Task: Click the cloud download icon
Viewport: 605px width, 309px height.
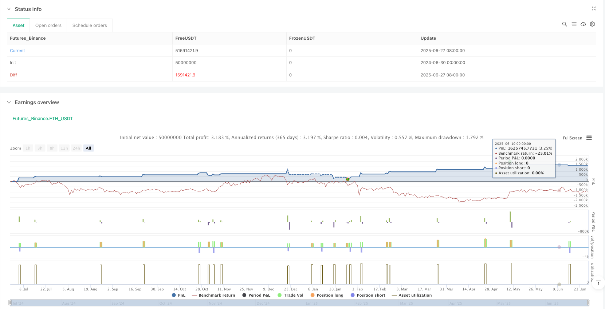Action: pyautogui.click(x=583, y=24)
